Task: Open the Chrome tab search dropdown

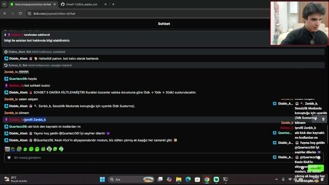Action: point(4,4)
